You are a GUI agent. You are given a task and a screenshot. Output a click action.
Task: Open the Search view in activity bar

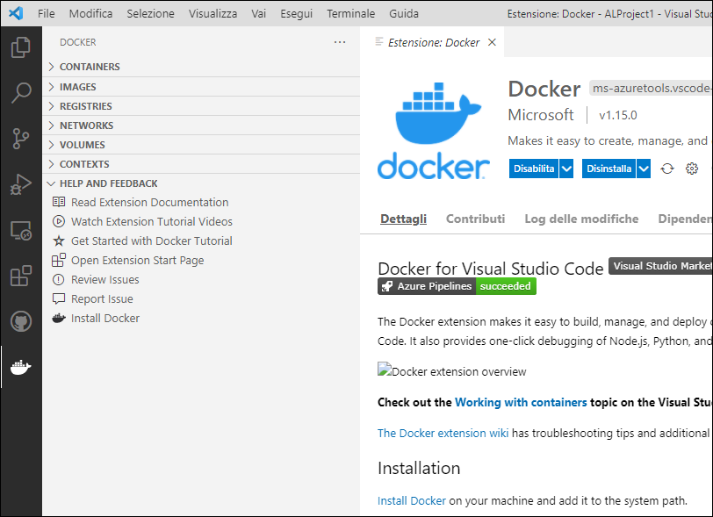[x=21, y=92]
